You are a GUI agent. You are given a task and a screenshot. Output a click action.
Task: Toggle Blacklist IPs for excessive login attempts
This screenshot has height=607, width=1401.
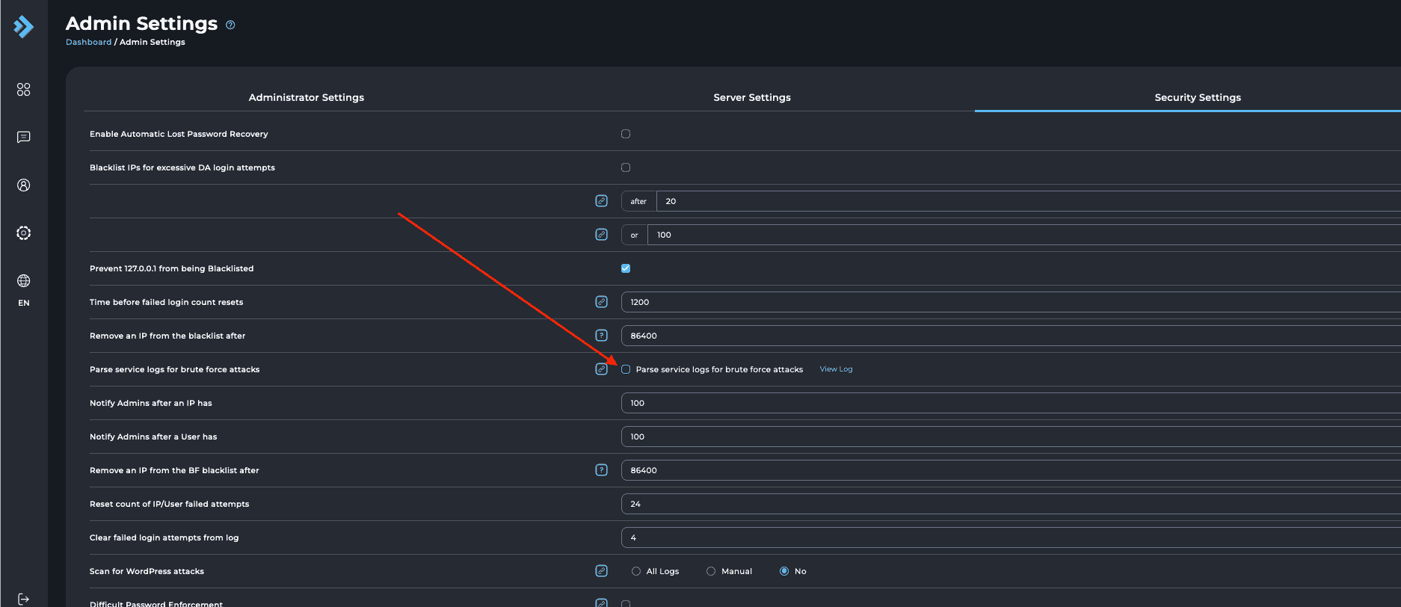click(x=626, y=167)
